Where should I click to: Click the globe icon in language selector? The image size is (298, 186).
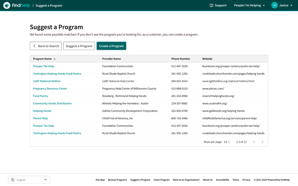13,180
